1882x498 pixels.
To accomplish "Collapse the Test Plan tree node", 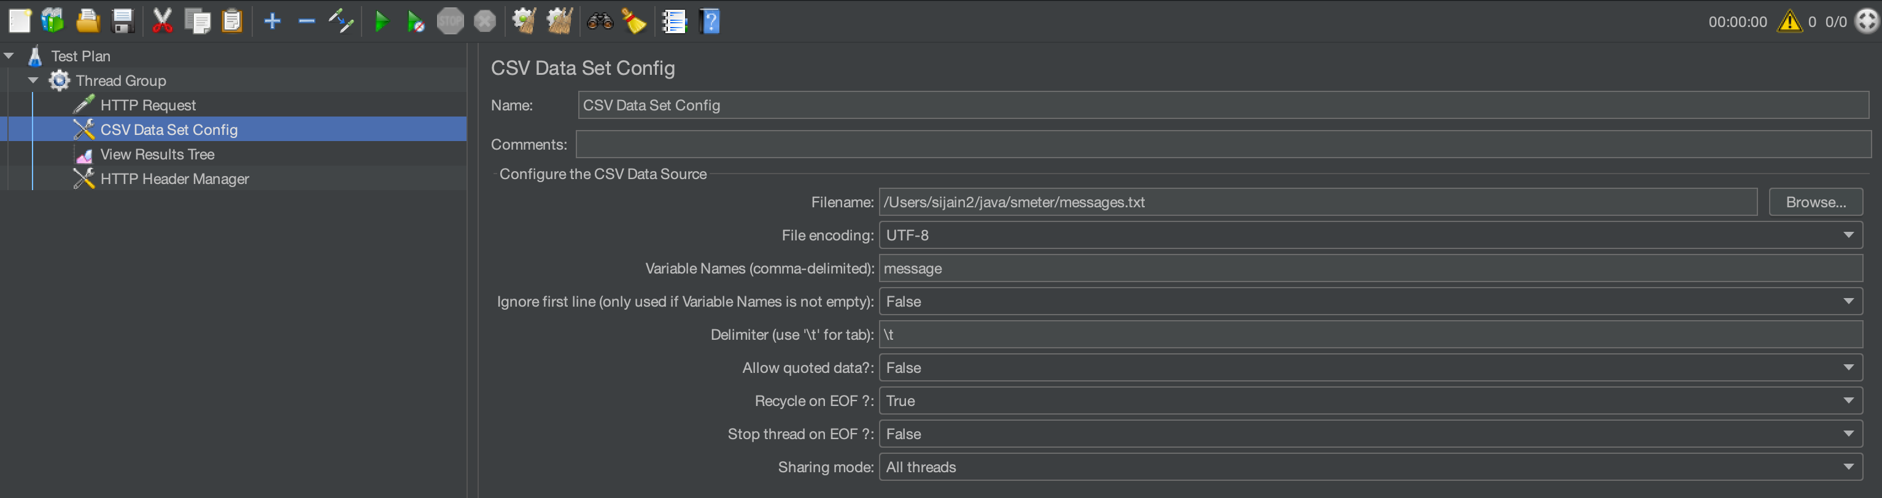I will click(9, 56).
